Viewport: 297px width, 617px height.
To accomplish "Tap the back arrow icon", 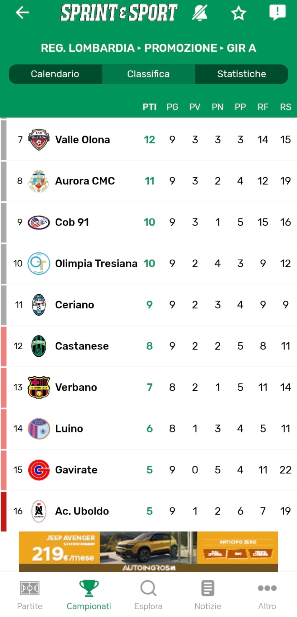I will pyautogui.click(x=22, y=13).
